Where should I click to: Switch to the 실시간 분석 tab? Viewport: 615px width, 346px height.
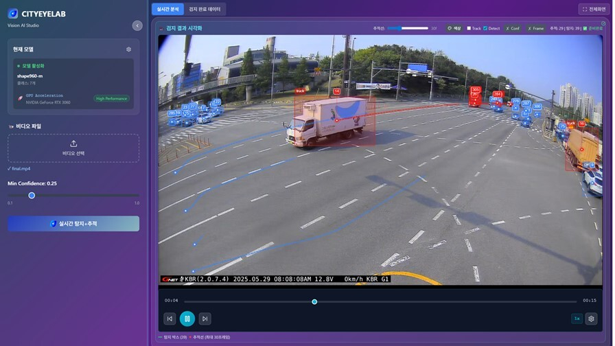pos(167,9)
